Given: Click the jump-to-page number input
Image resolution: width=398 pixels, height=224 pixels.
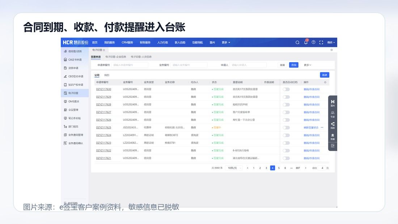Looking at the screenshot, I should coord(322,168).
